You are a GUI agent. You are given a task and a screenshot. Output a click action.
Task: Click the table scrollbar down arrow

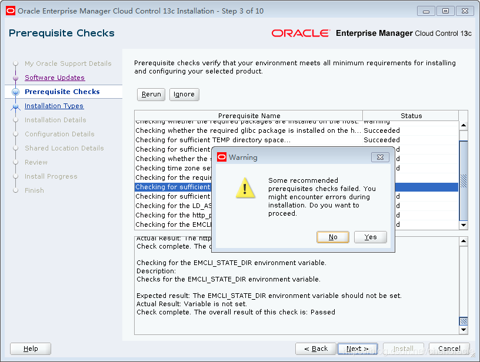464,225
